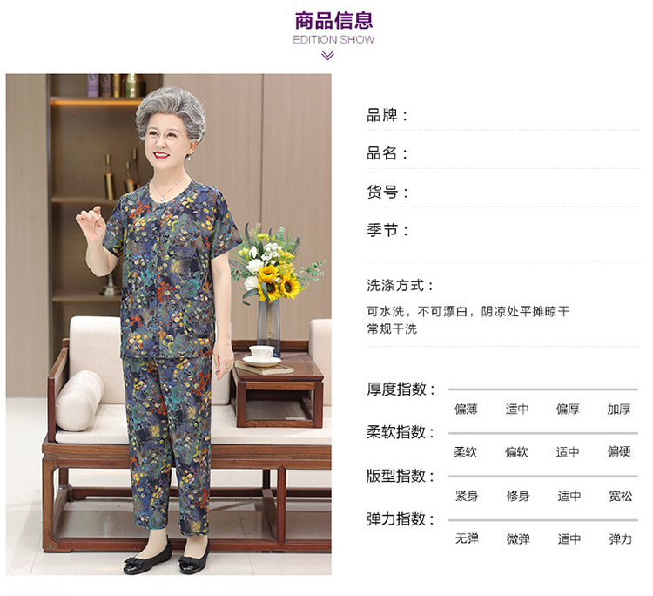The width and height of the screenshot is (653, 596).
Task: Click the 货号 field line
Action: [503, 193]
